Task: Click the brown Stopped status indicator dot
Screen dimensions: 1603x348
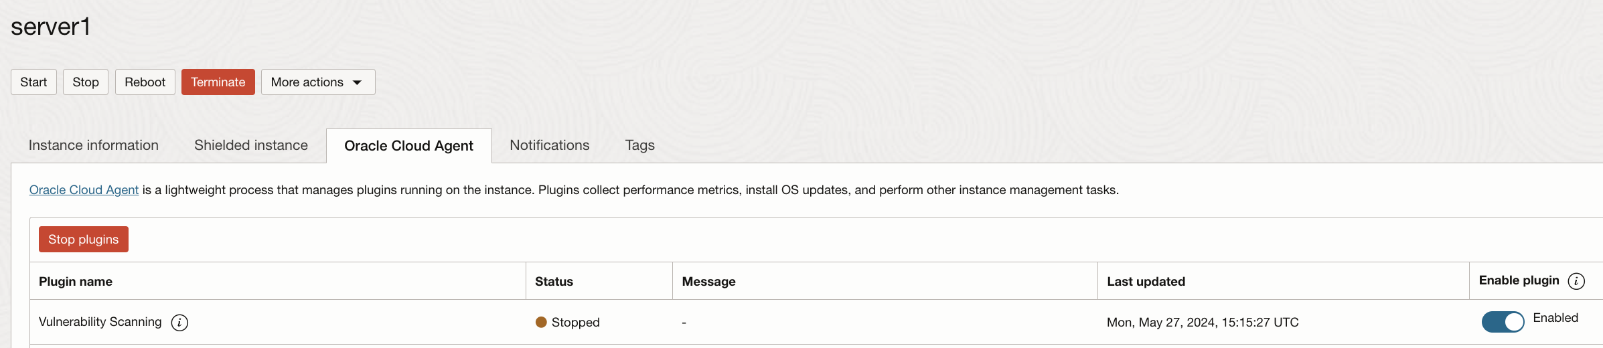Action: (541, 322)
